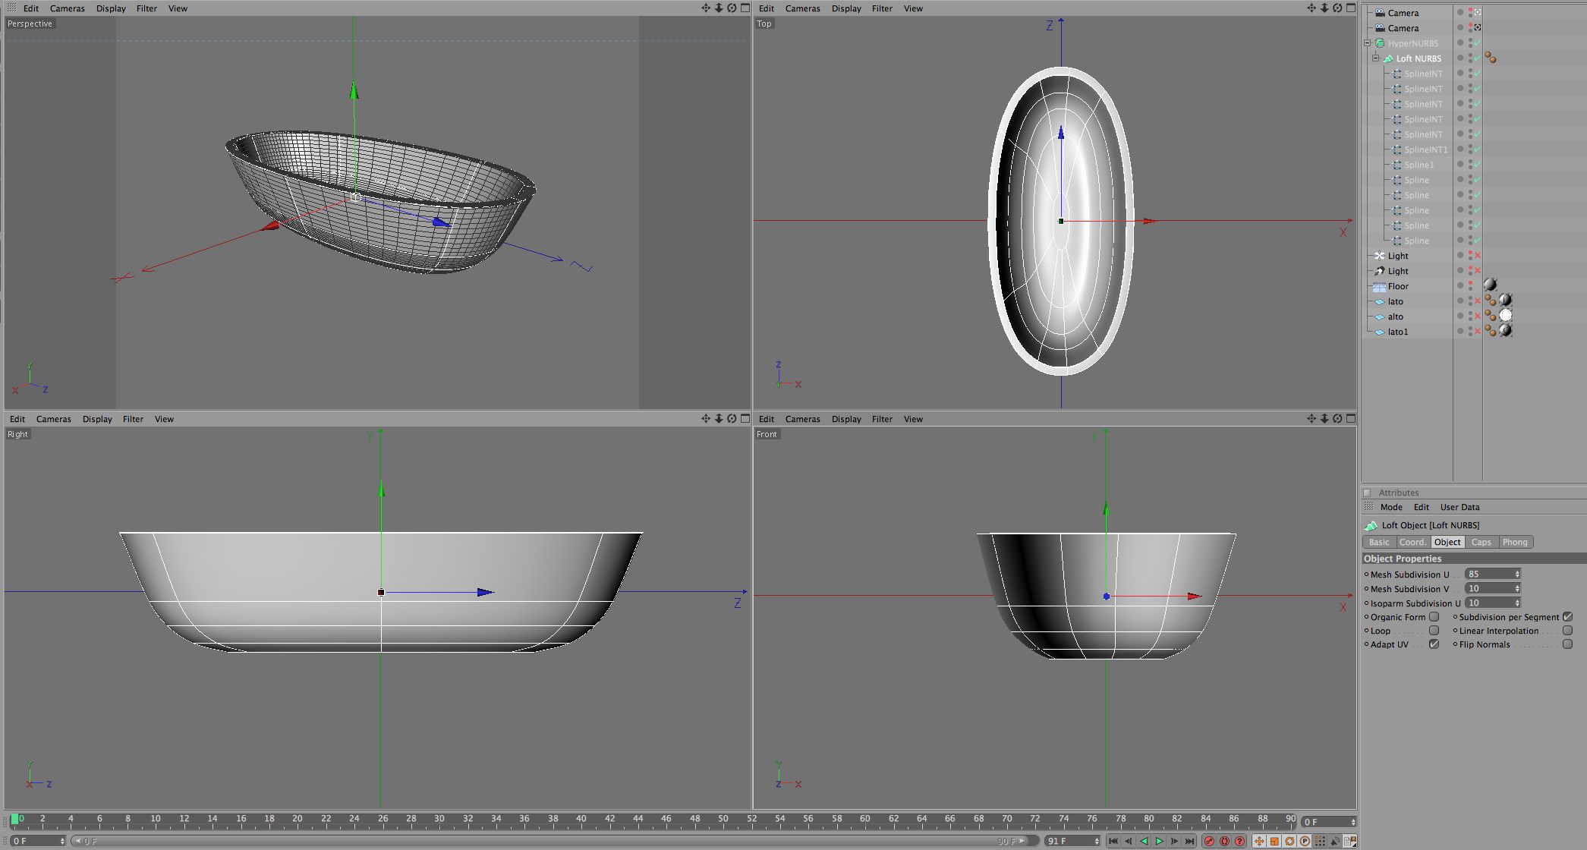Click the Mesh Subdivision U stepper arrows

pyautogui.click(x=1517, y=575)
